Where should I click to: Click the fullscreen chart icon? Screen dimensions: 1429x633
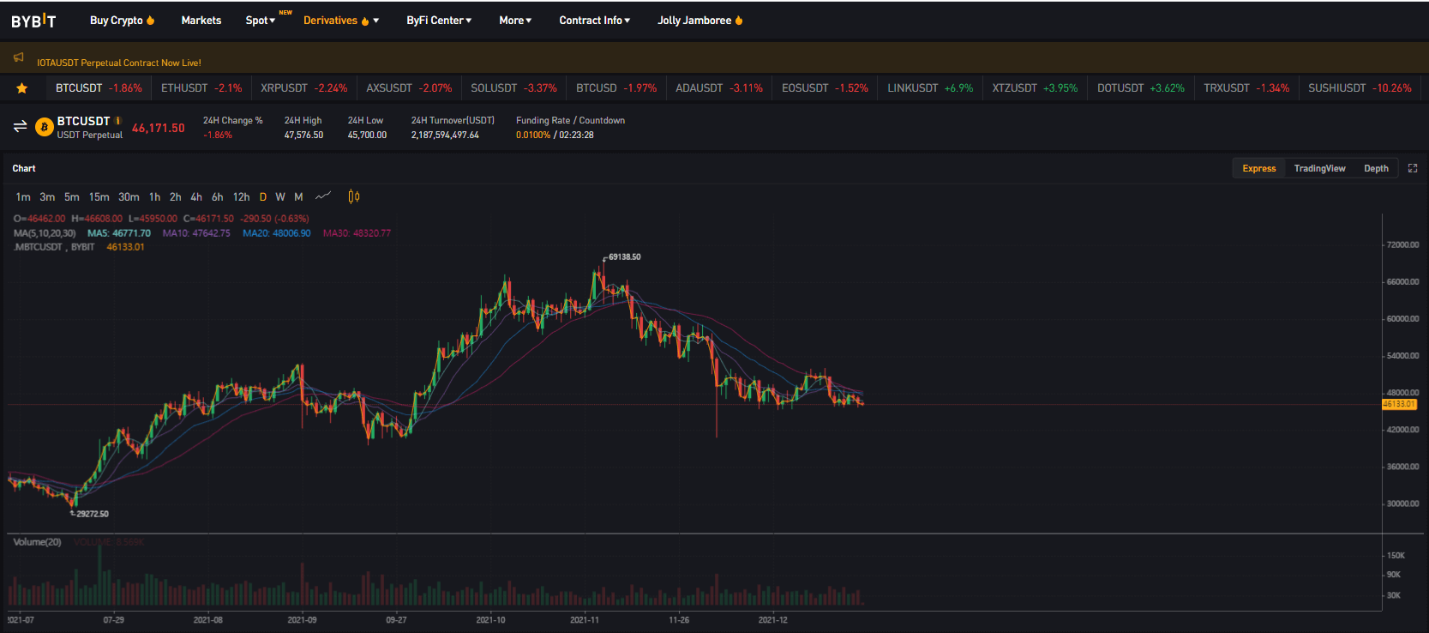tap(1413, 168)
